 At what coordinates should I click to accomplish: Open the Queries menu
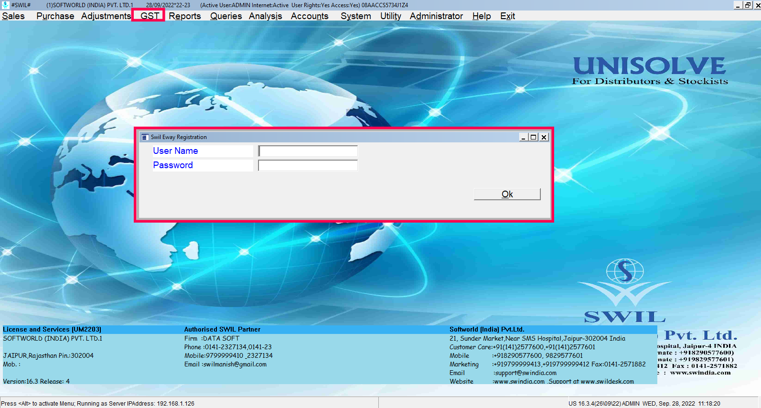click(226, 16)
